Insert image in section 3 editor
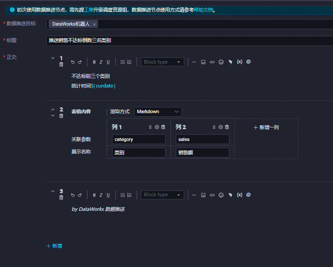Image resolution: width=333 pixels, height=267 pixels. tap(203, 195)
